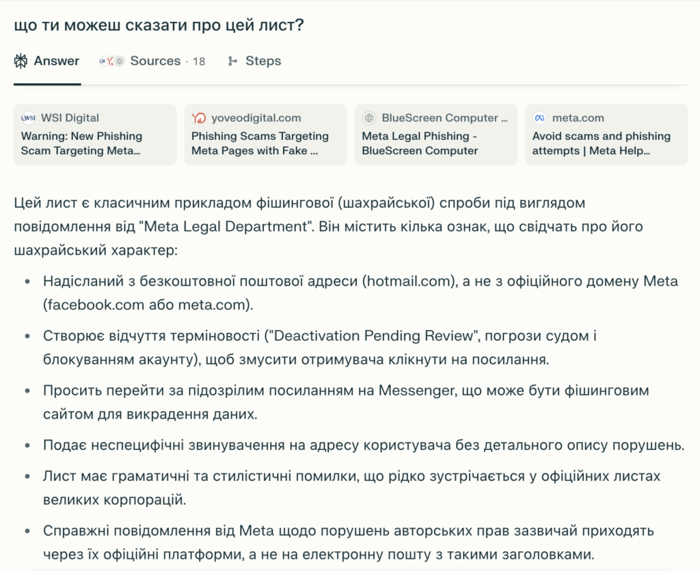Click the globe favicon in the Sources icon stack
Image resolution: width=700 pixels, height=571 pixels.
(120, 61)
